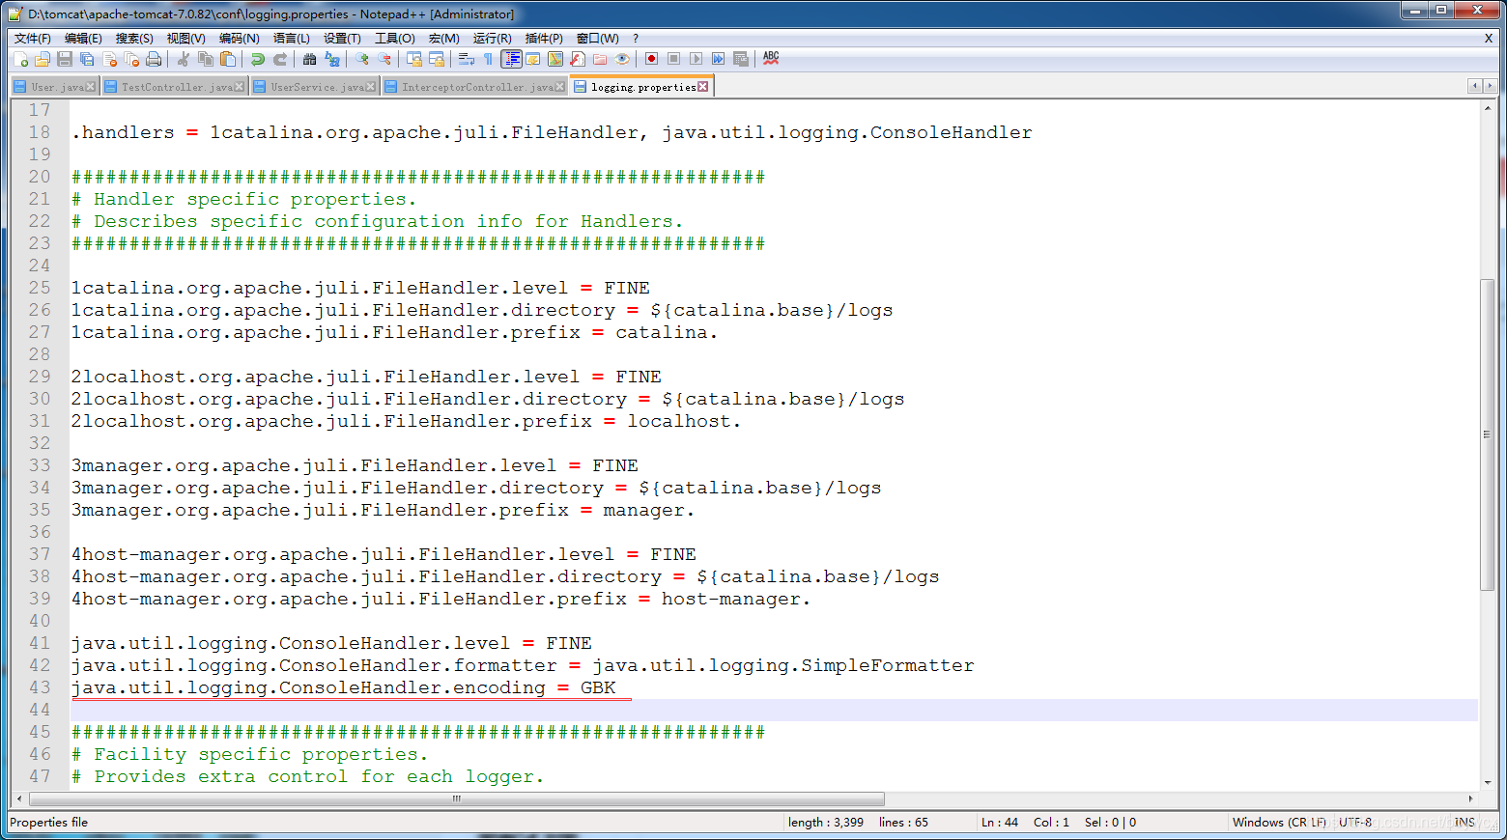
Task: Save the current file with the floppy icon
Action: (x=65, y=59)
